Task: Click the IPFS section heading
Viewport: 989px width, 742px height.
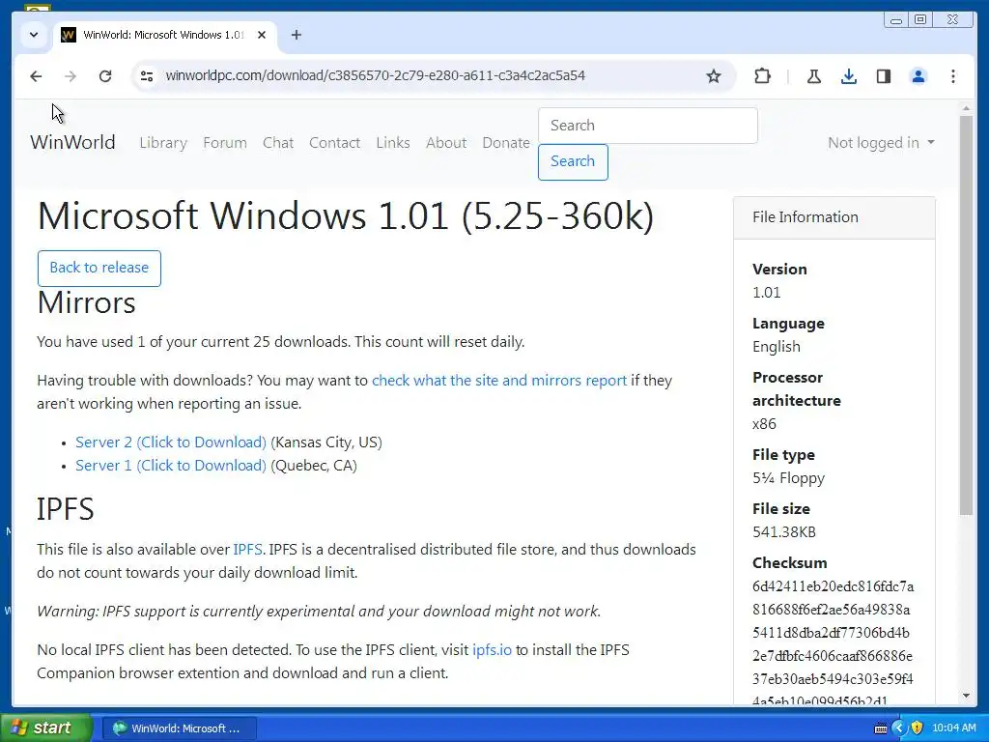Action: point(65,509)
